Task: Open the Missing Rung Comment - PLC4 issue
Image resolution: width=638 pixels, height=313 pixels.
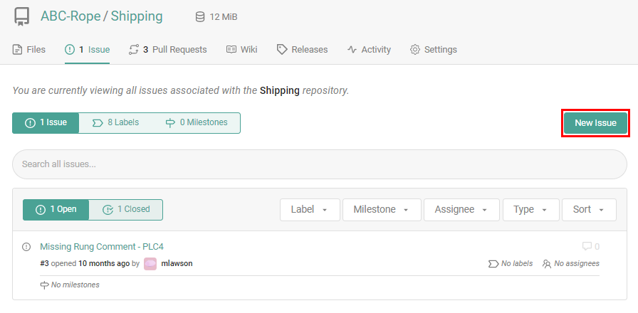Action: pyautogui.click(x=102, y=247)
